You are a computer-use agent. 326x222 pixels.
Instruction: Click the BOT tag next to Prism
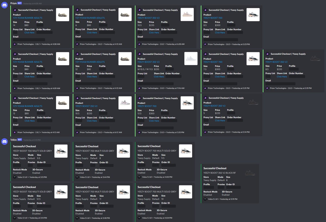(x=20, y=3)
